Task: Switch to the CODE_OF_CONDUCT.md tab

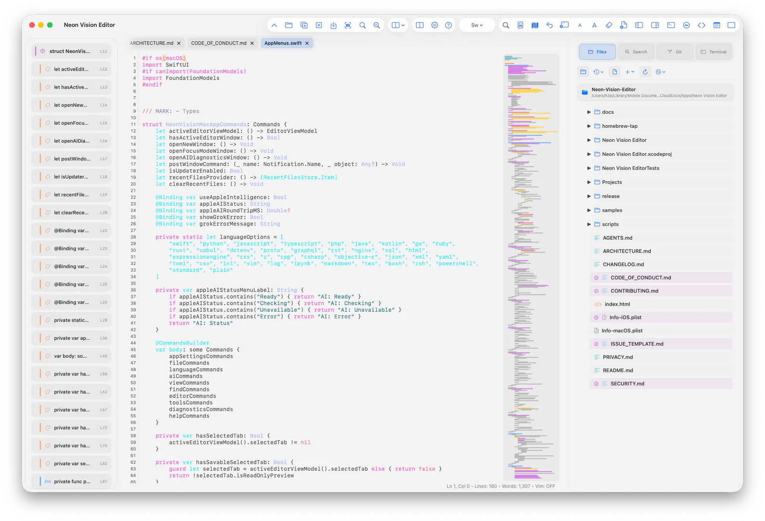Action: click(x=219, y=43)
